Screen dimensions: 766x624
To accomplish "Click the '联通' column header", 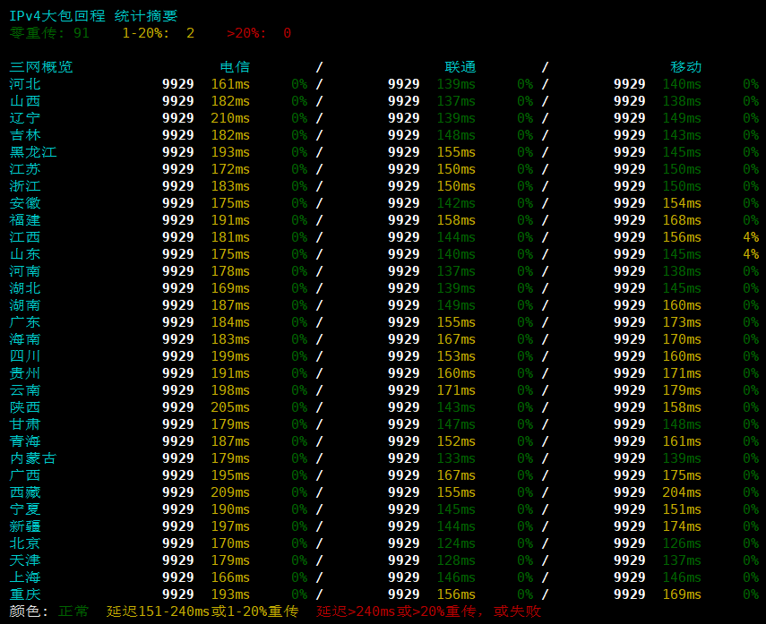I will point(460,67).
